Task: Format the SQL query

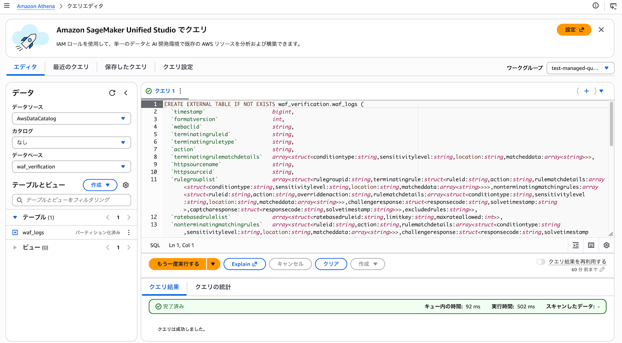Action: 576,245
